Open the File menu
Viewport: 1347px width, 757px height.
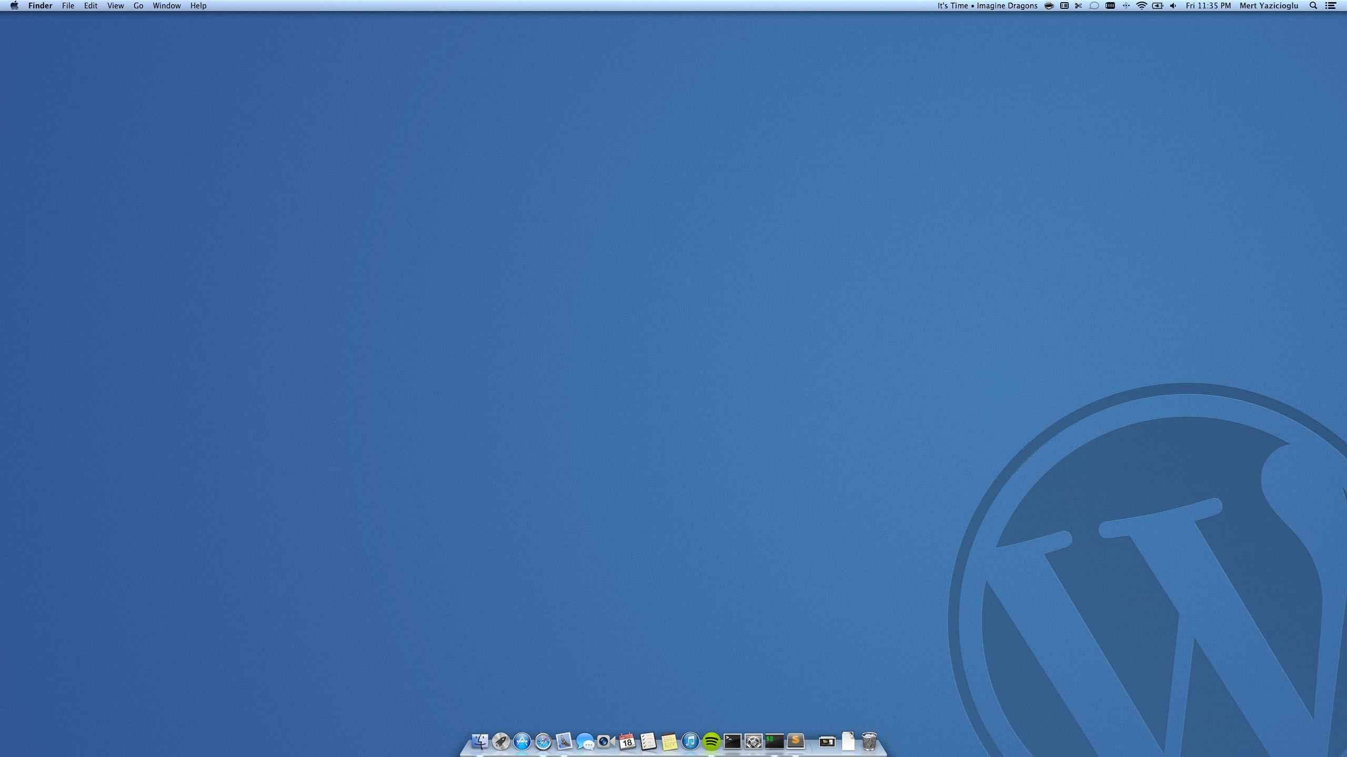(x=68, y=6)
